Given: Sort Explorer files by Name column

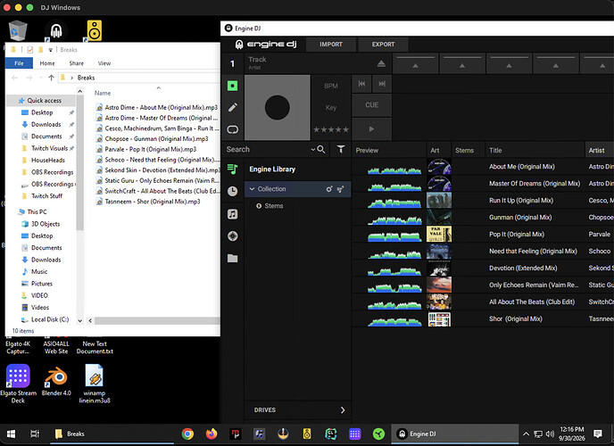Looking at the screenshot, I should pyautogui.click(x=103, y=93).
